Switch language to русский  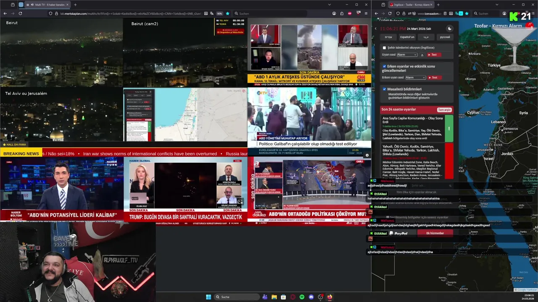(445, 37)
